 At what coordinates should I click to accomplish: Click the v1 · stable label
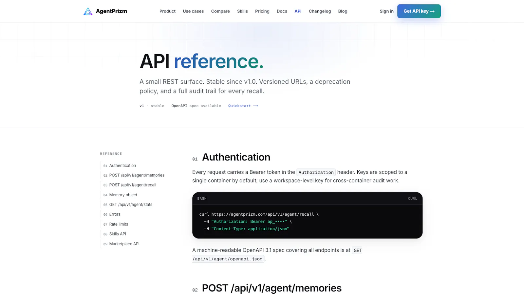[x=152, y=106]
